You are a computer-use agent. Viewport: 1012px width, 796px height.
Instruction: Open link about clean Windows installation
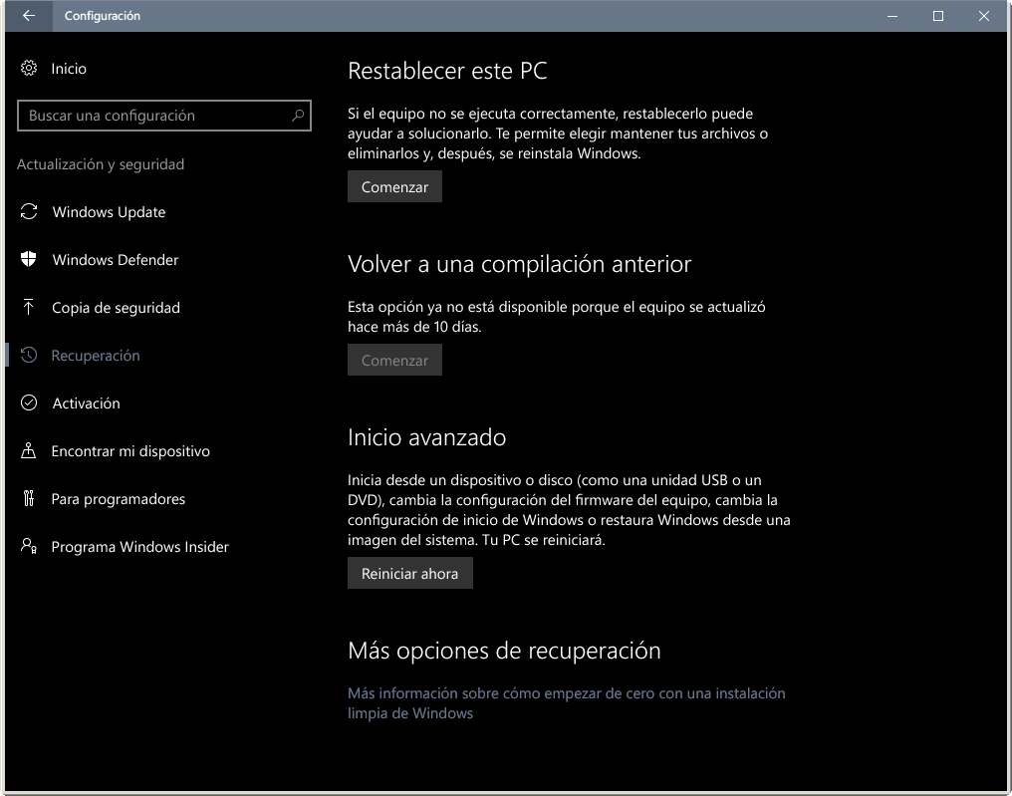click(x=566, y=703)
